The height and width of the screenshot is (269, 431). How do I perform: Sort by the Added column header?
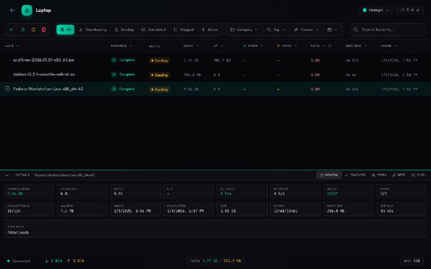coord(389,46)
